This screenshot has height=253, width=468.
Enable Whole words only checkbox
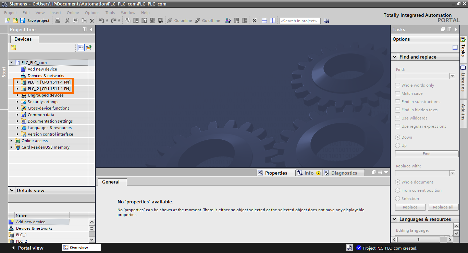click(397, 85)
